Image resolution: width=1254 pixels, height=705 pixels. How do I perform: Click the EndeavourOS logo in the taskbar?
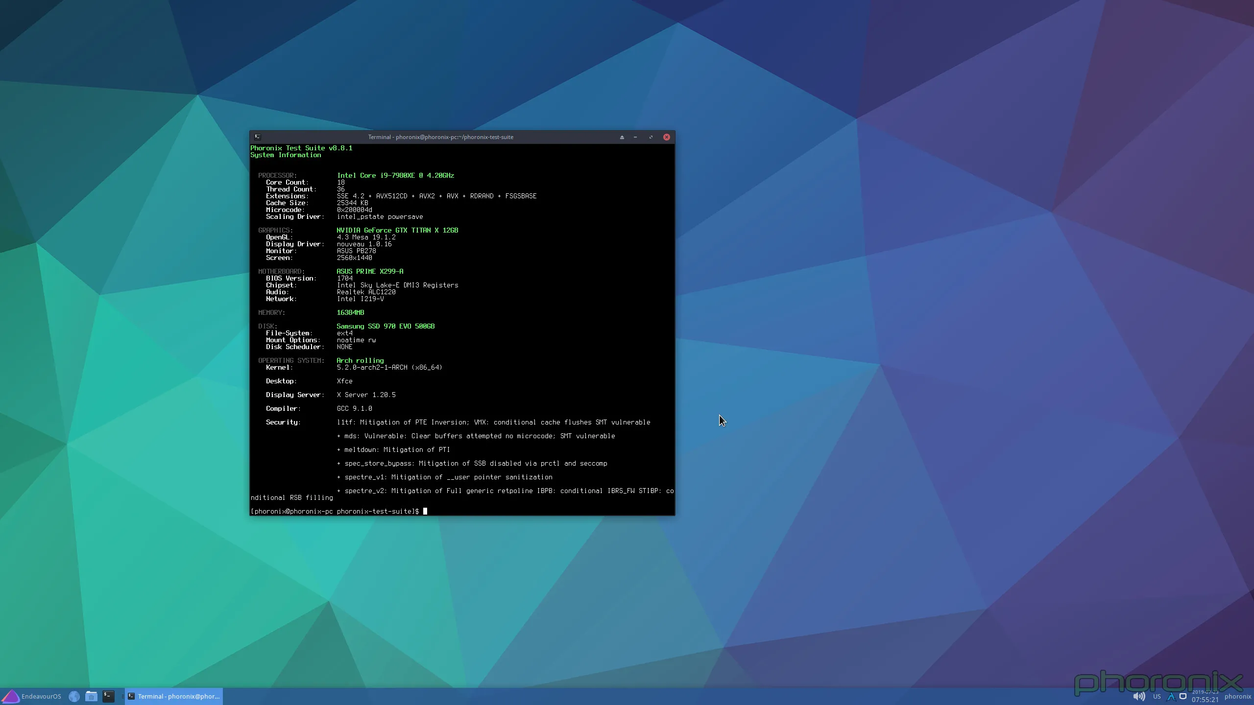[x=12, y=696]
